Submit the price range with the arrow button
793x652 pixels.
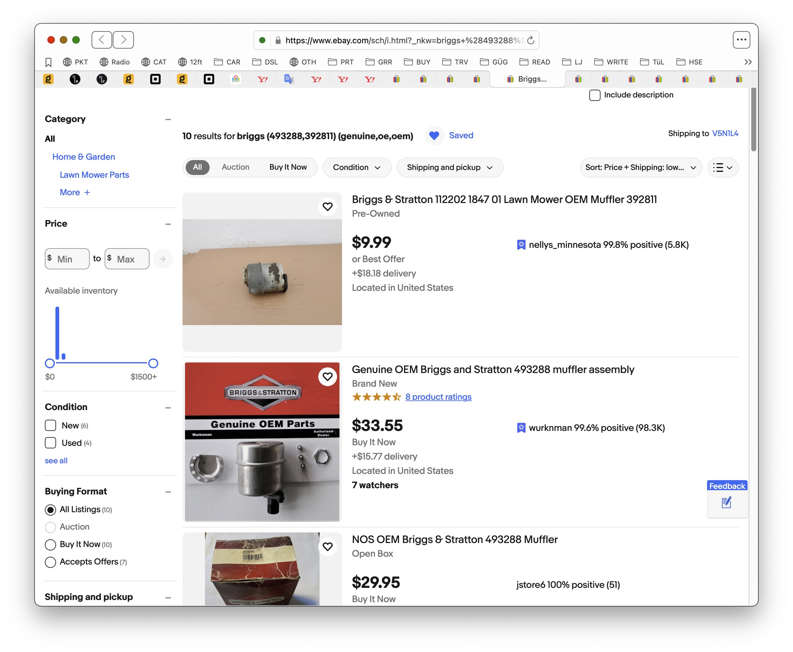tap(163, 259)
